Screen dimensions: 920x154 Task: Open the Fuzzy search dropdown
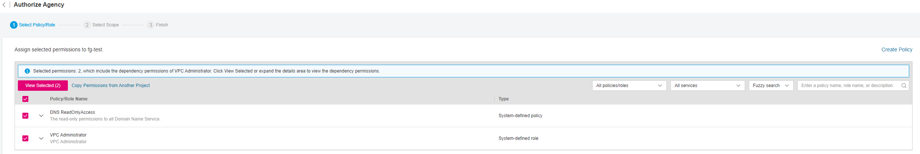pos(771,86)
